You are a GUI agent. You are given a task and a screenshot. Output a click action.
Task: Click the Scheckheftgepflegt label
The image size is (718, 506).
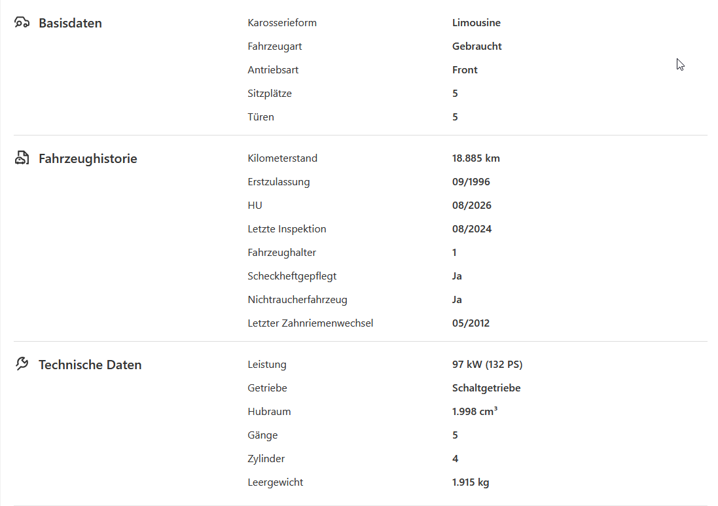click(292, 276)
